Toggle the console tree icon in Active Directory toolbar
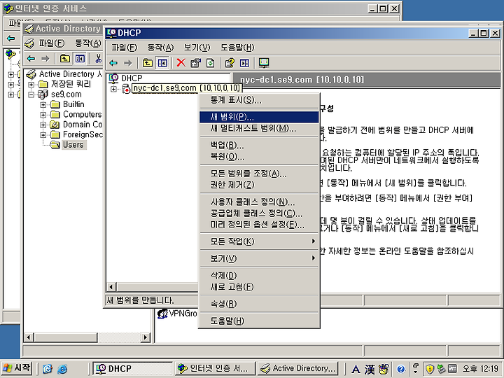This screenshot has height=378, width=504. (x=80, y=59)
